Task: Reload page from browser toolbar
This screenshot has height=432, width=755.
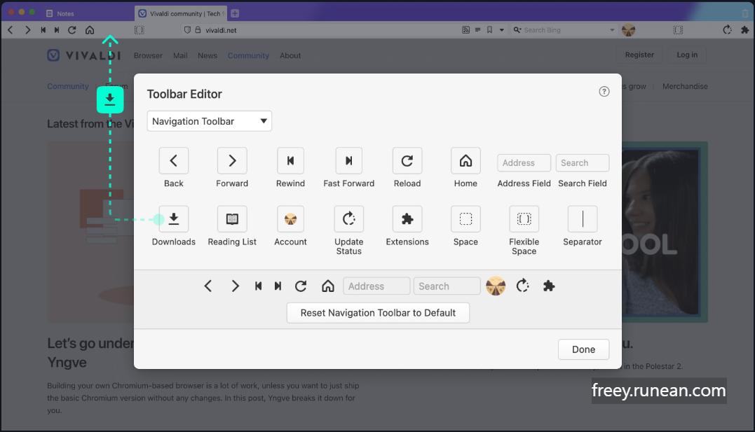Action: point(72,30)
